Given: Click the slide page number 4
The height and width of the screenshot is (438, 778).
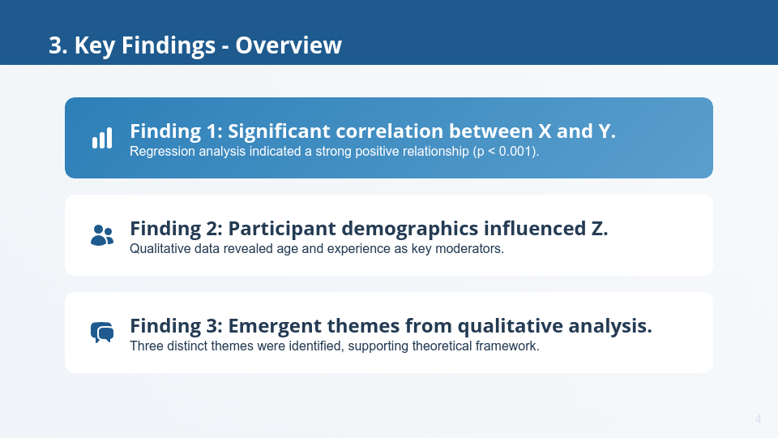Looking at the screenshot, I should click(758, 419).
